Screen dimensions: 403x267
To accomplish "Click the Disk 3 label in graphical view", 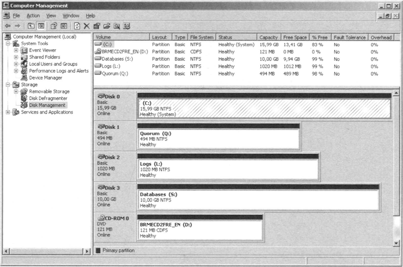I will click(x=112, y=188).
